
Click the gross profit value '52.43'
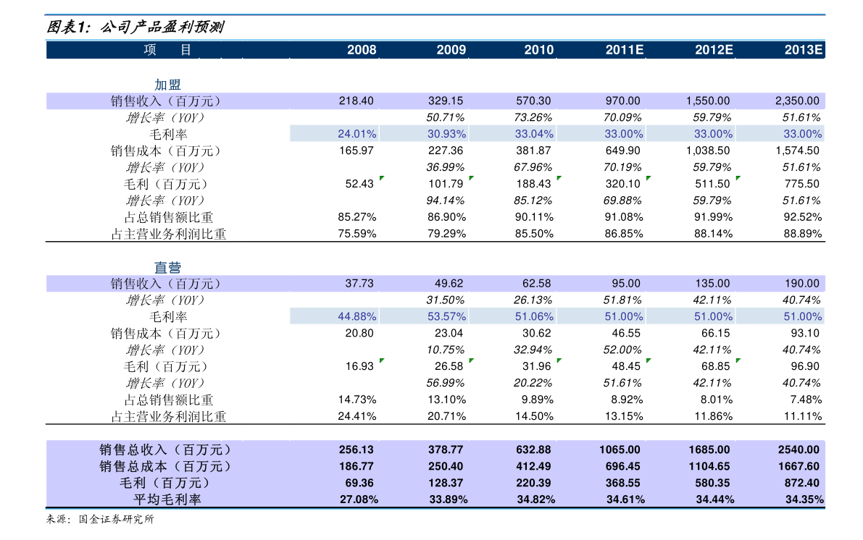click(x=359, y=184)
